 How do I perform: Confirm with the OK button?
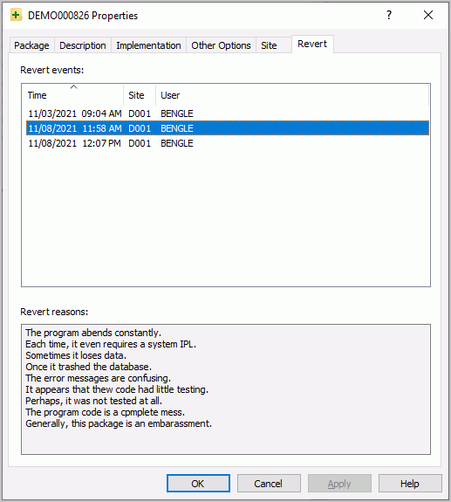tap(198, 483)
